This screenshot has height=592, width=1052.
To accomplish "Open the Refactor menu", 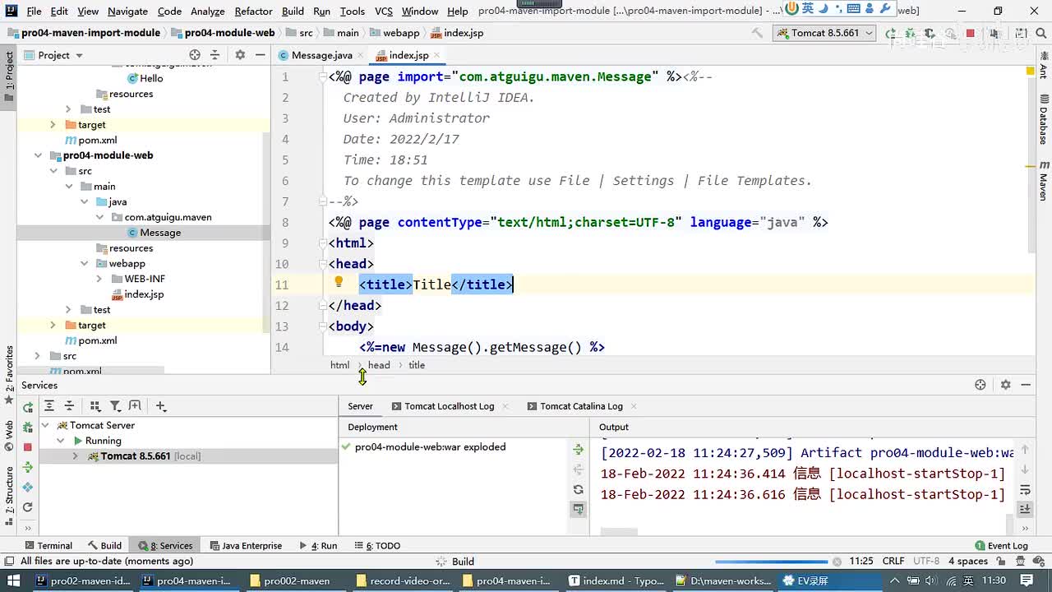I will coord(253,11).
